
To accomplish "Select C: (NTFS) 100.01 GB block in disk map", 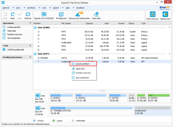I will [62, 98].
